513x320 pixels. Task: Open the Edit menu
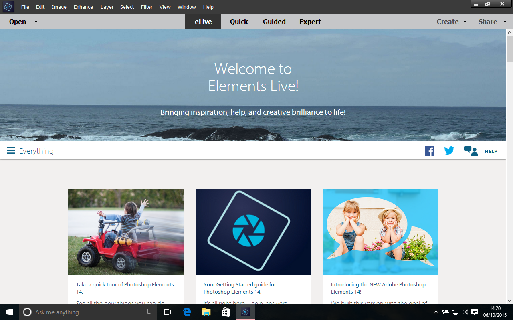(x=40, y=7)
